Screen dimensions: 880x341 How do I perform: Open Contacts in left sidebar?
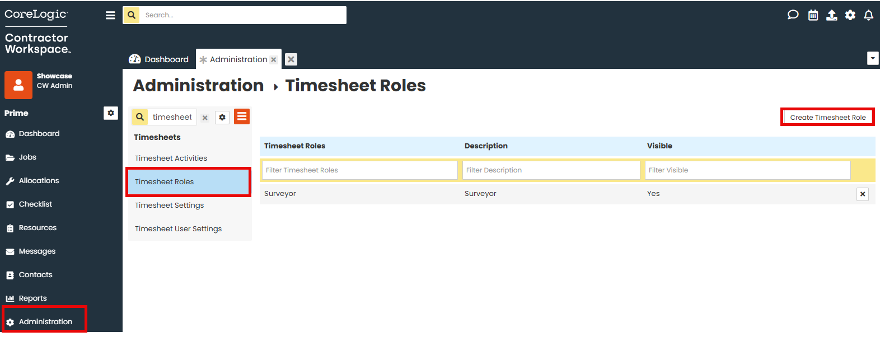pyautogui.click(x=35, y=274)
